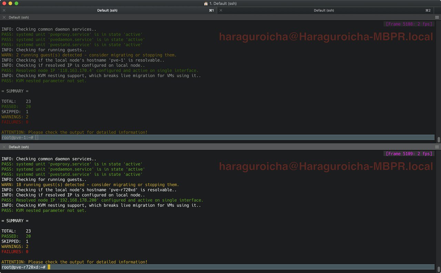Click the line checking hostname 'pve-r720xd' is resolvable
The width and height of the screenshot is (441, 273).
(89, 190)
